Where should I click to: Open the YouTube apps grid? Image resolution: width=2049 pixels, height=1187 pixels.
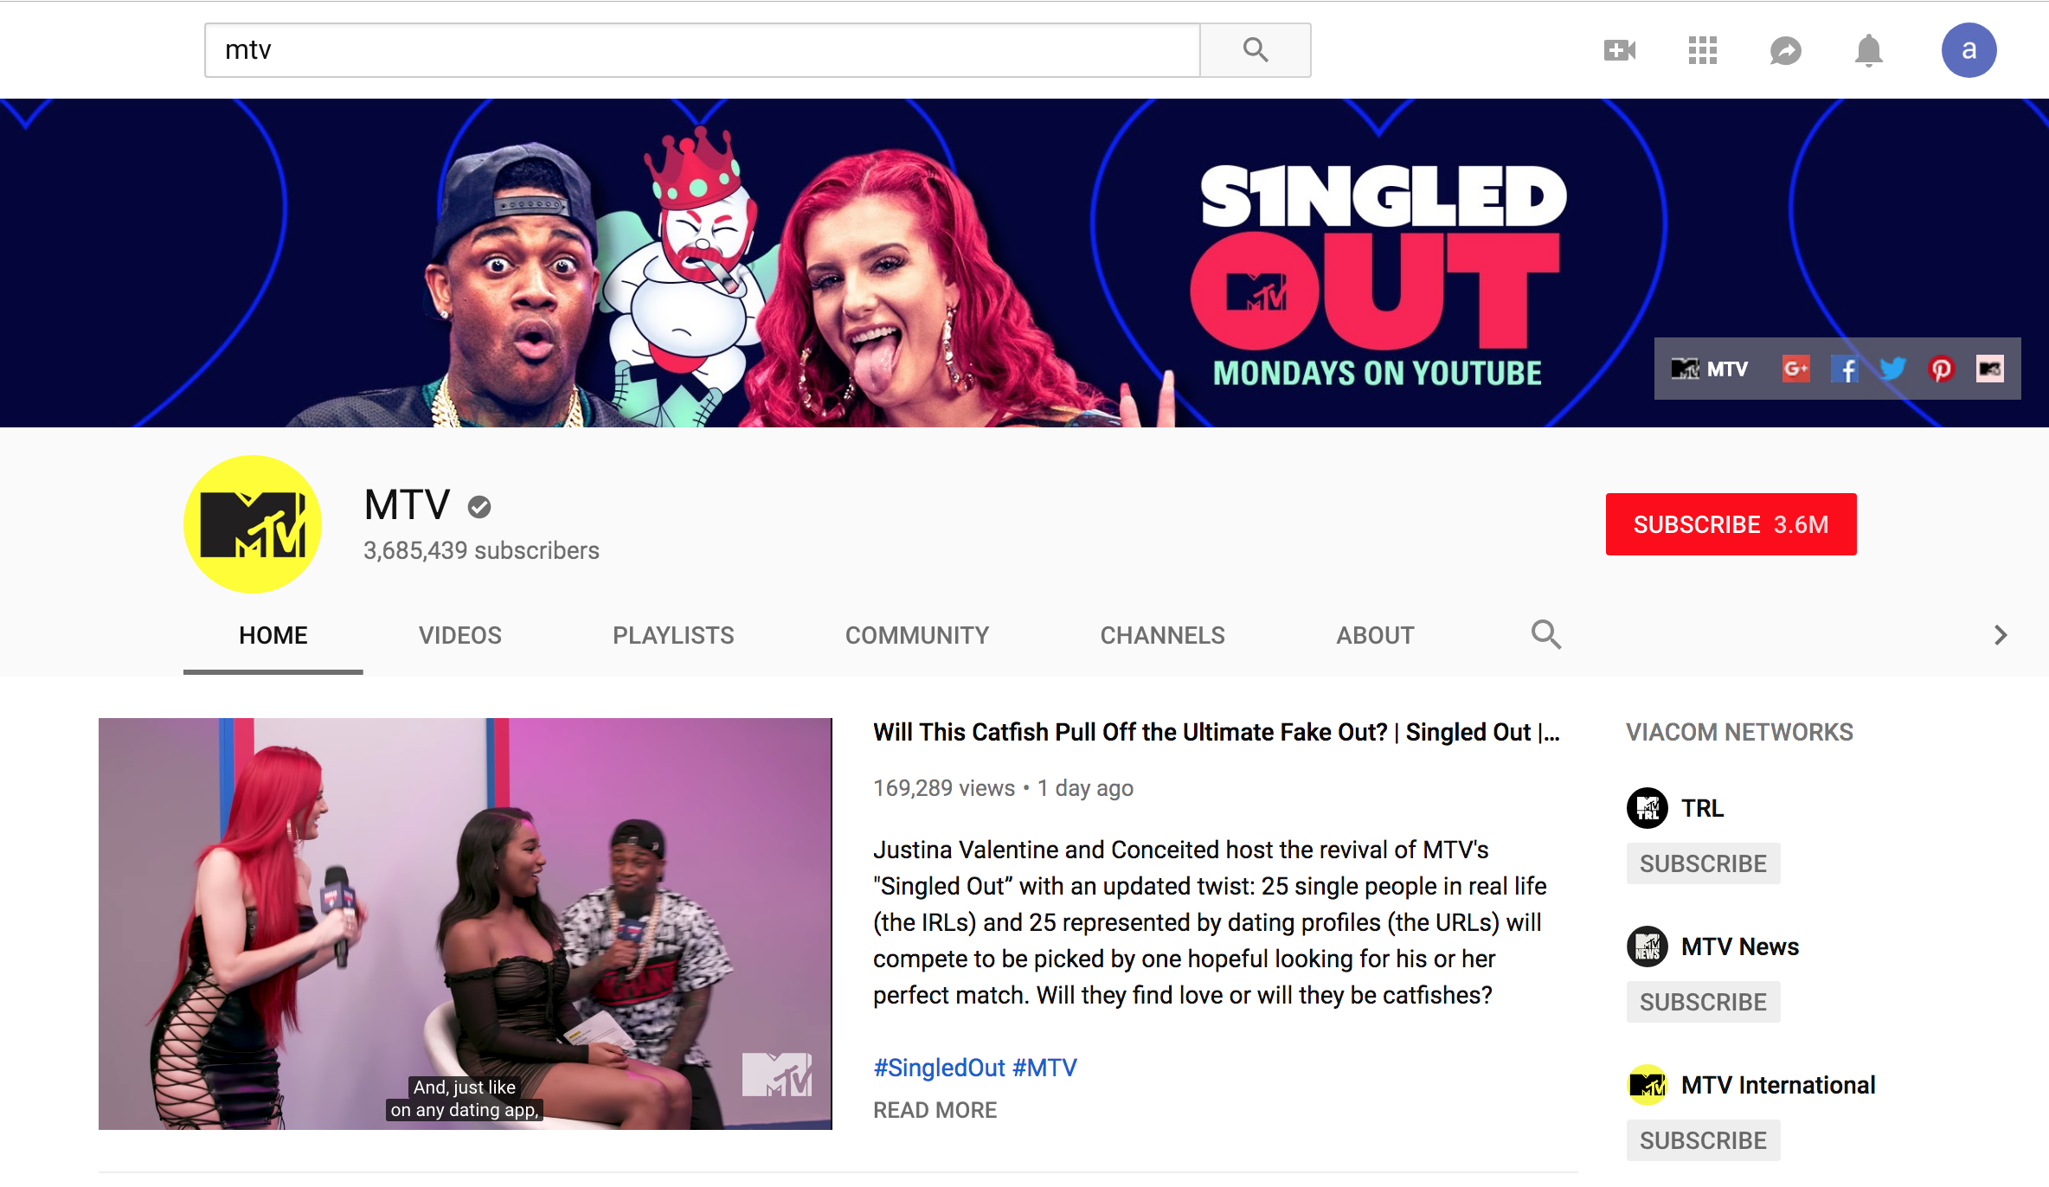1702,50
